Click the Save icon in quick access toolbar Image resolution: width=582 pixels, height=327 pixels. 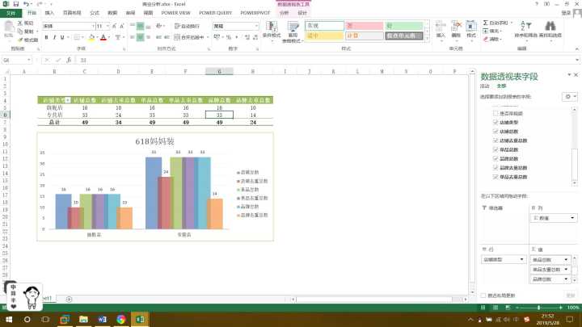(x=16, y=4)
